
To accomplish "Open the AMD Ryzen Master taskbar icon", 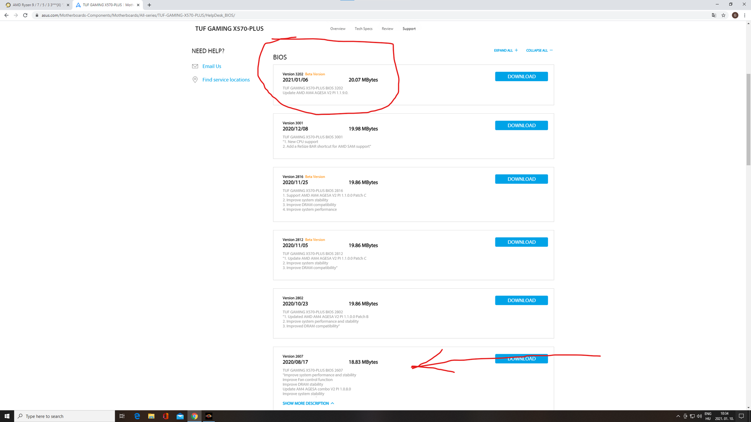I will coord(209,416).
